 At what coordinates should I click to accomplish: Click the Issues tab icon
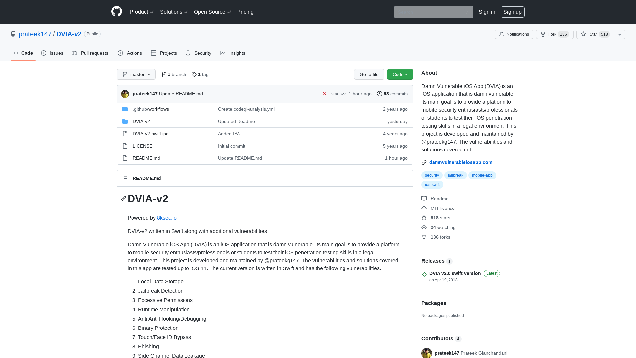click(44, 53)
